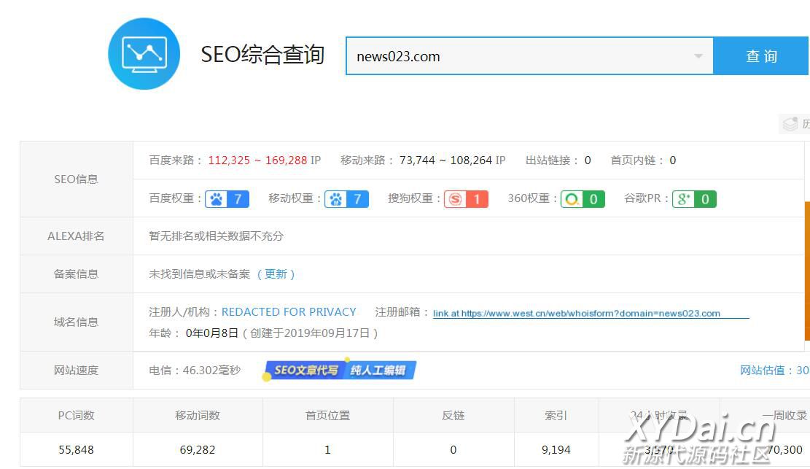Click the SEO综合查询 title text
Viewport: 810px width, 469px height.
point(262,54)
